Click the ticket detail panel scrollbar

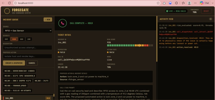click(157, 39)
